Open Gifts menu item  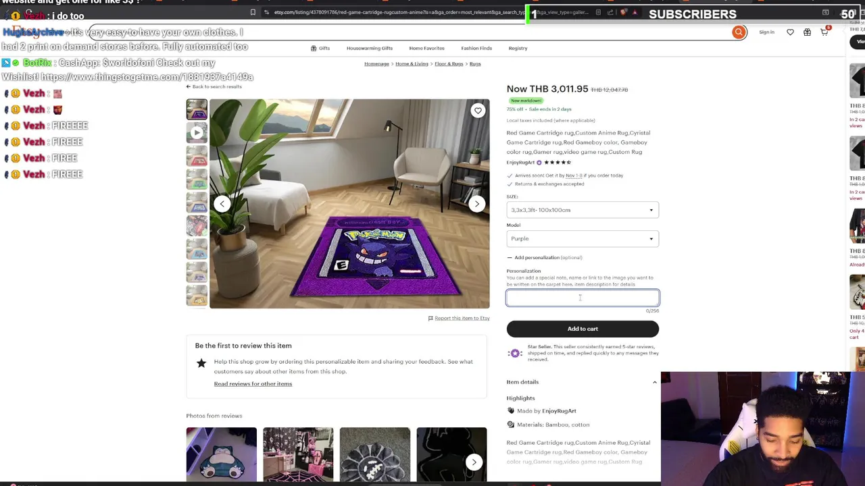click(x=320, y=48)
